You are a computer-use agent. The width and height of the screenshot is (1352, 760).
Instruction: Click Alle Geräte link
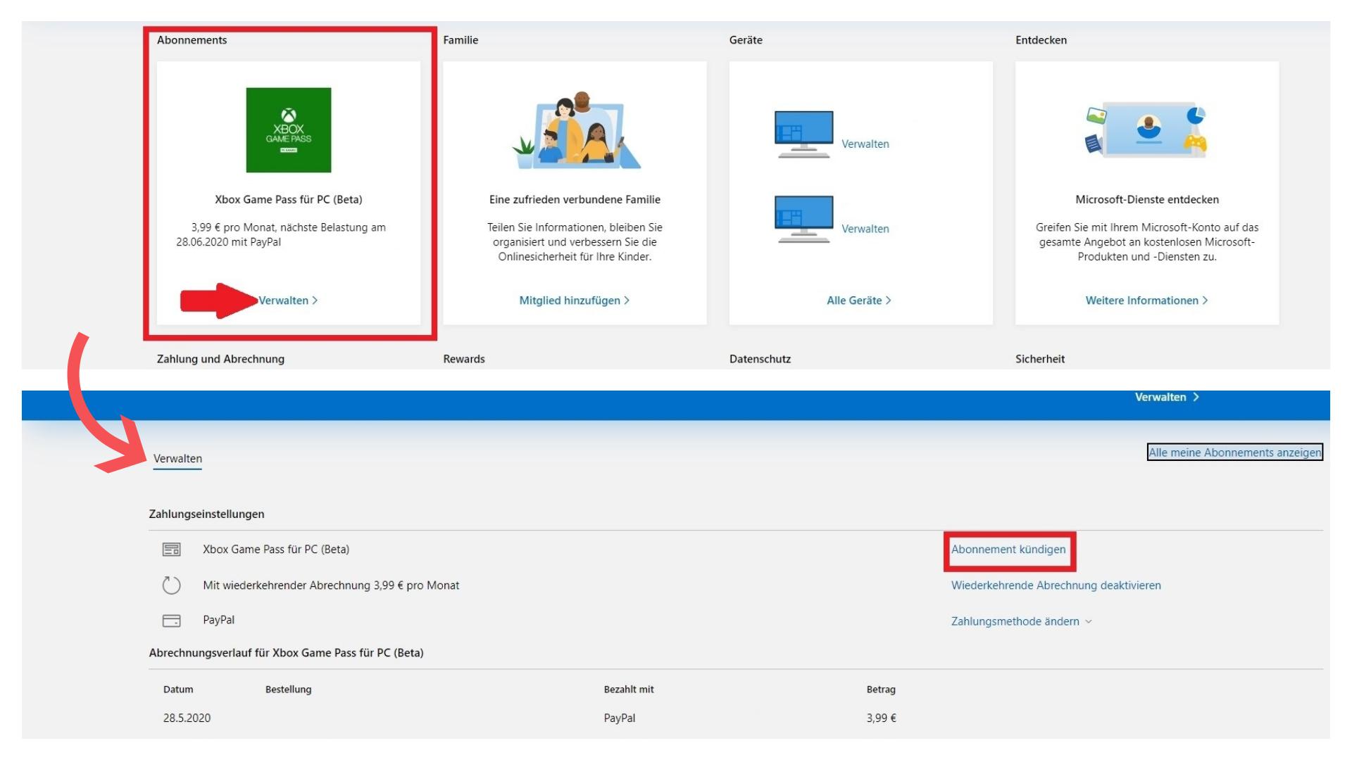point(859,300)
